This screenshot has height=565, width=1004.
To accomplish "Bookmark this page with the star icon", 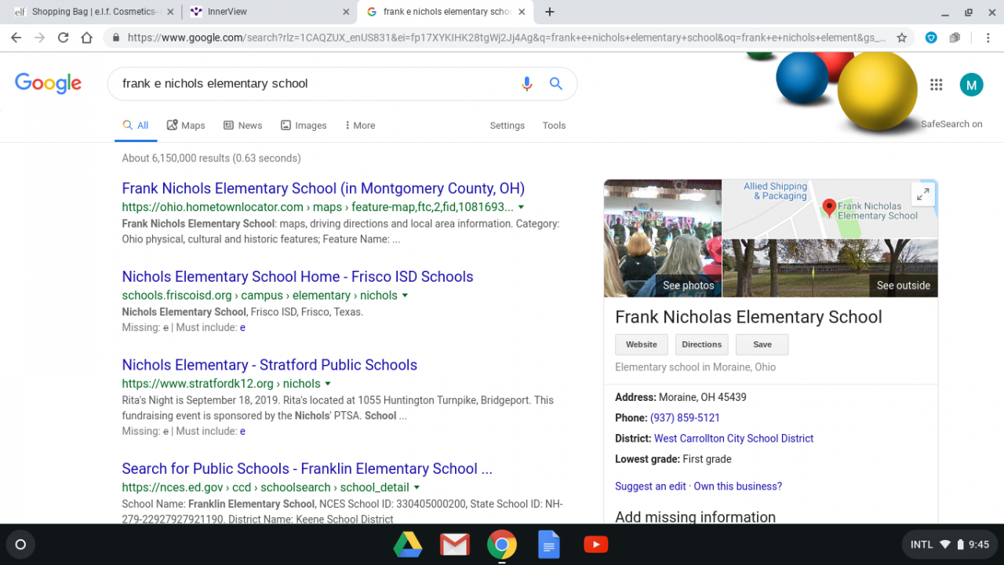I will (x=902, y=38).
